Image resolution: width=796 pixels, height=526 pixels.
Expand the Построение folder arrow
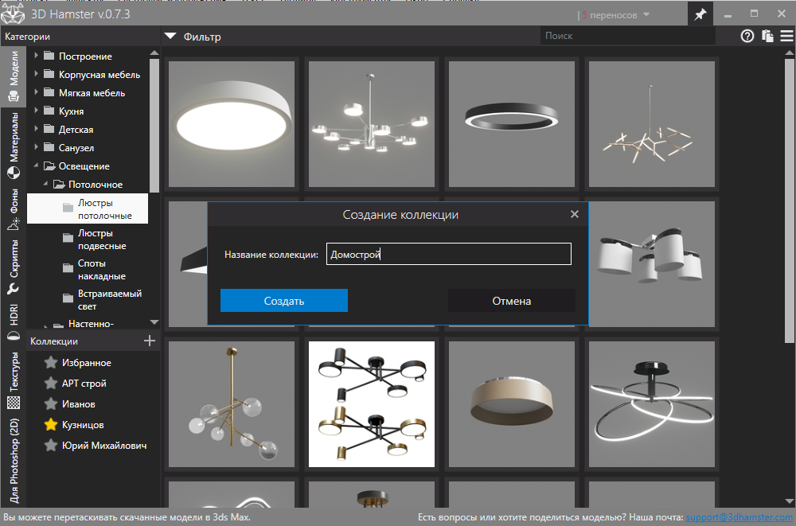point(36,56)
